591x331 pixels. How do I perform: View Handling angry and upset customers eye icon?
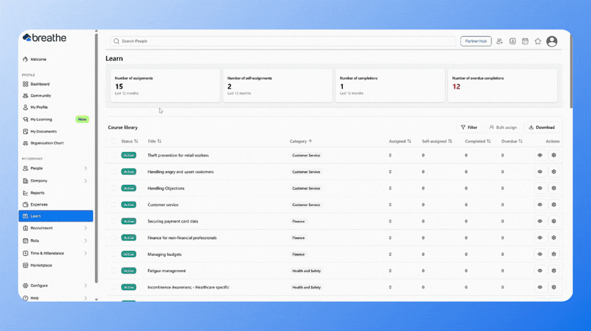540,171
